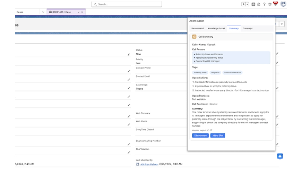The height and width of the screenshot is (170, 302).
Task: Click the Priority value Low
Action: (x=138, y=63)
